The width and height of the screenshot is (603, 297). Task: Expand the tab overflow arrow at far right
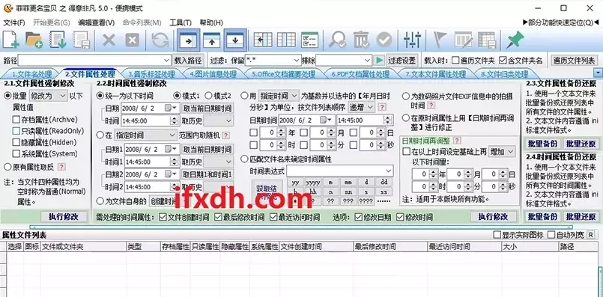coord(598,73)
